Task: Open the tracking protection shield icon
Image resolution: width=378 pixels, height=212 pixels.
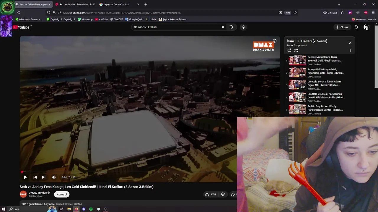Action: pos(49,13)
